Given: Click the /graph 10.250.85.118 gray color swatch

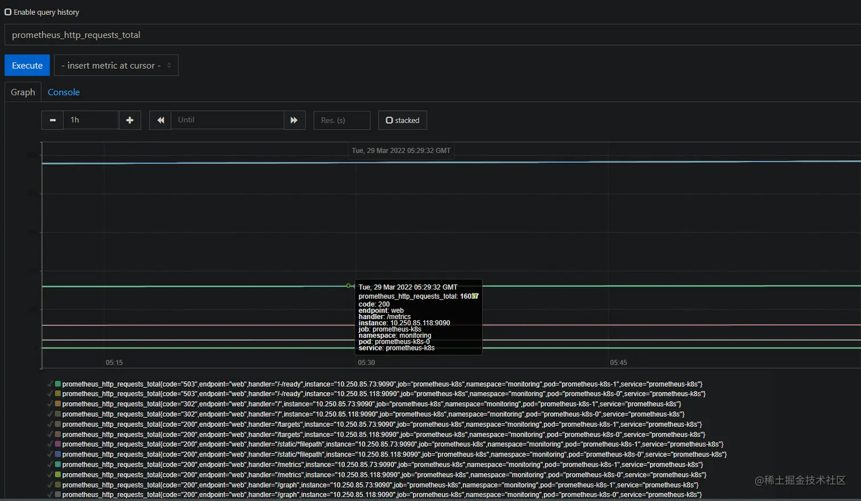Looking at the screenshot, I should (x=58, y=495).
